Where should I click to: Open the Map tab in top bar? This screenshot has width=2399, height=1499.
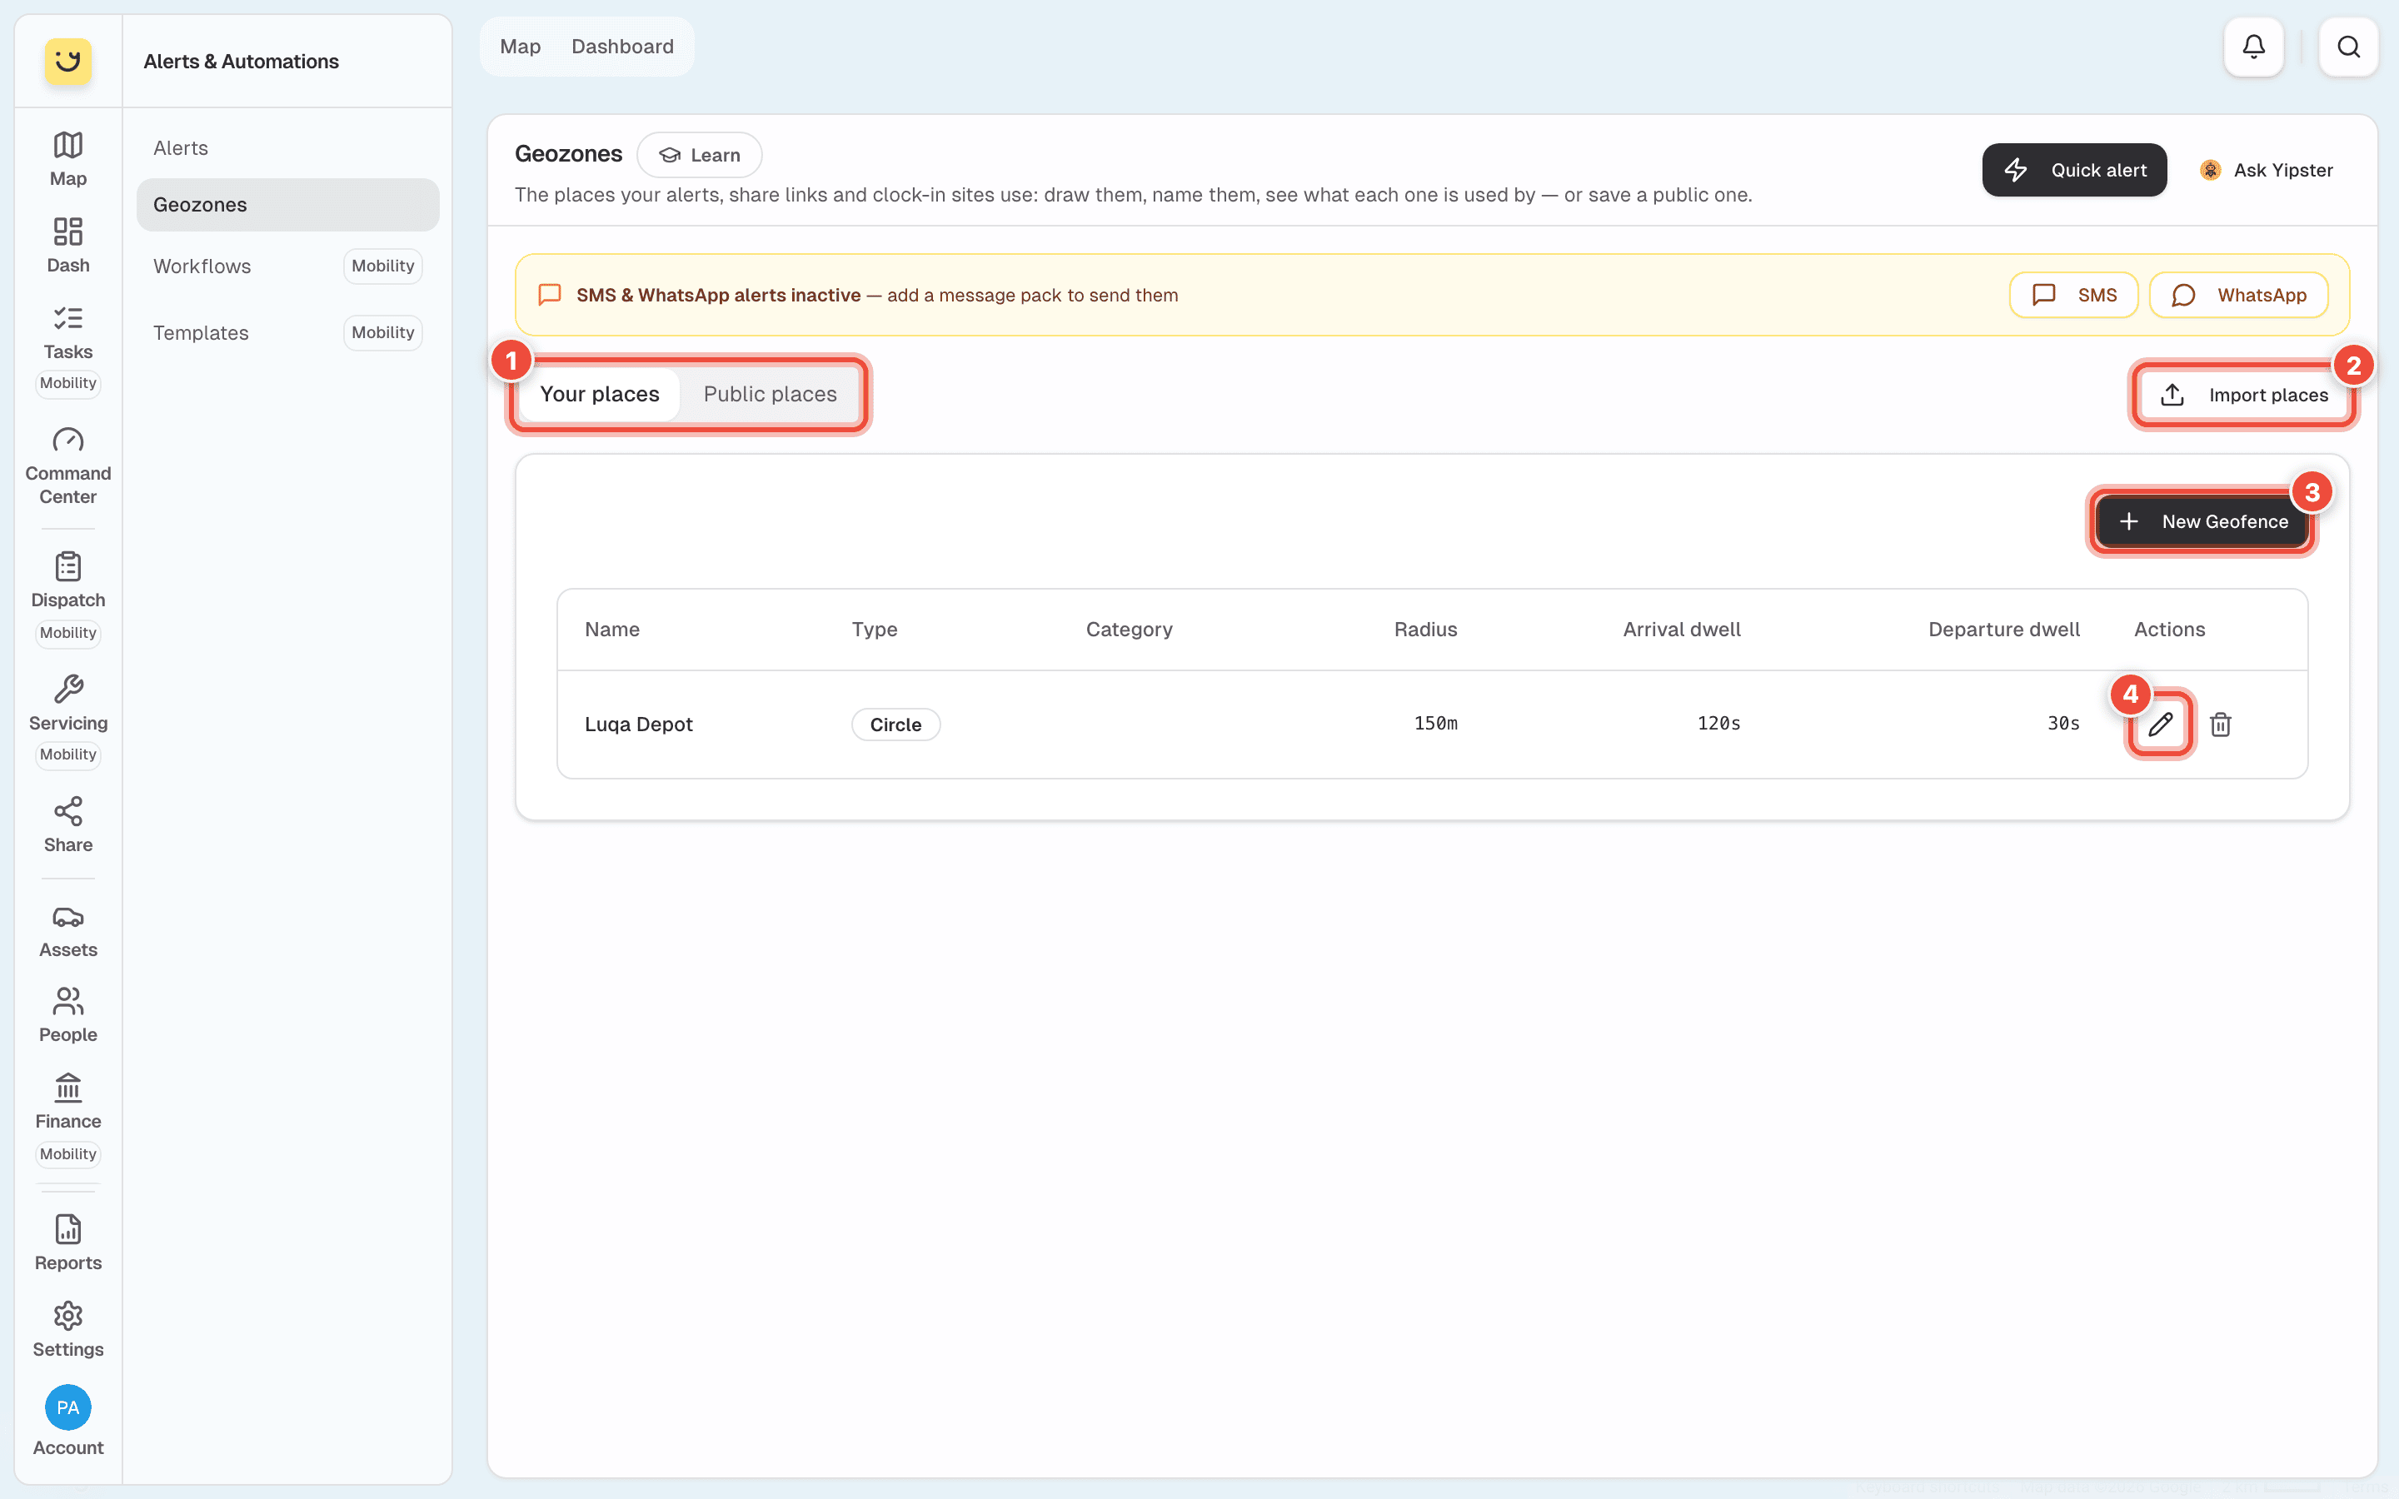(x=520, y=47)
